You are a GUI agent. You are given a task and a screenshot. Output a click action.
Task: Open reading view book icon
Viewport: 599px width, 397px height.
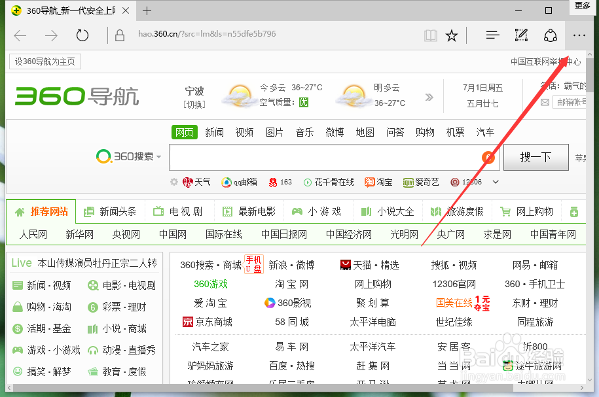point(431,36)
